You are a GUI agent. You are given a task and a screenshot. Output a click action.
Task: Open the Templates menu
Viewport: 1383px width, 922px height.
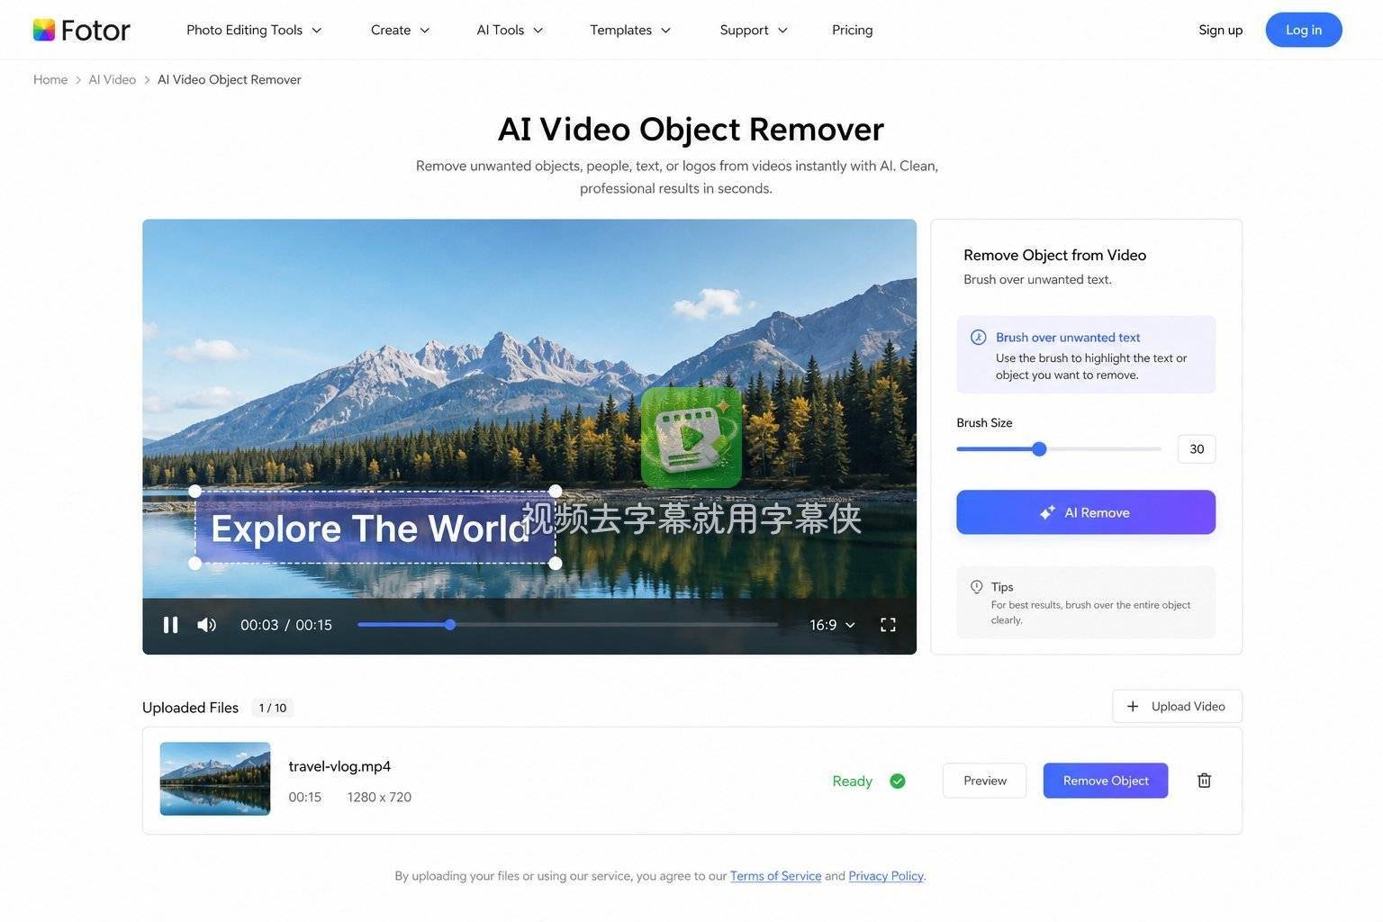tap(630, 30)
